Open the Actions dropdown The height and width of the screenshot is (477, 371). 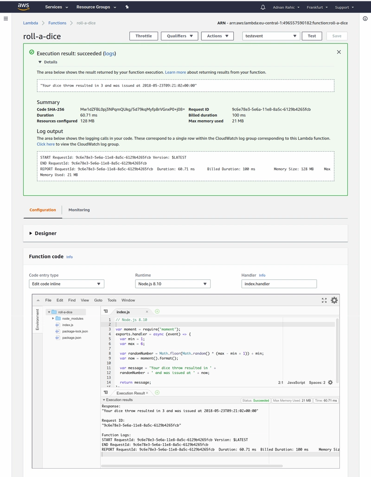coord(217,36)
